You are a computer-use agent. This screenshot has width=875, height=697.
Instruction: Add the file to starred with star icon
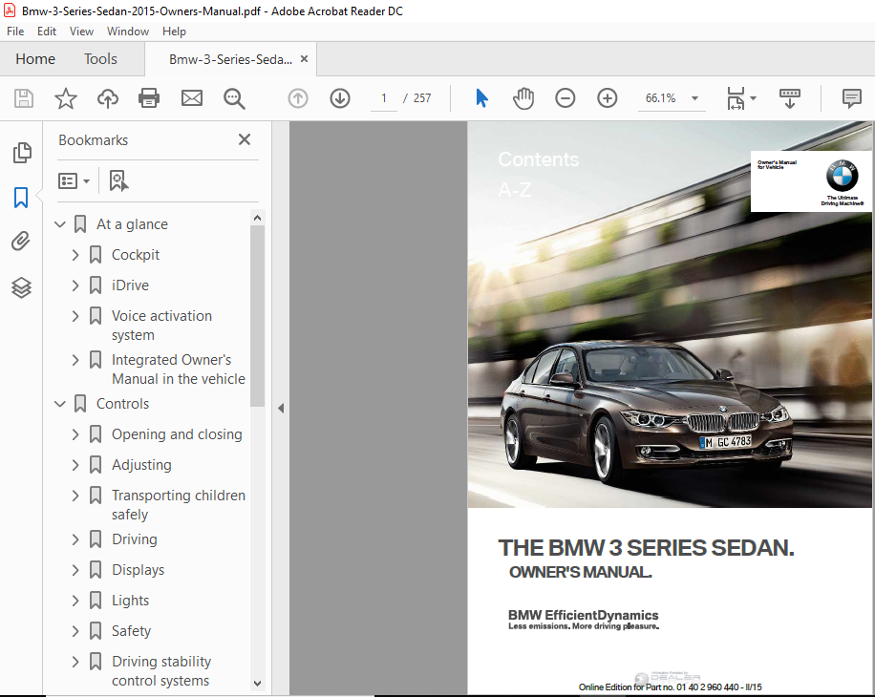pos(66,98)
